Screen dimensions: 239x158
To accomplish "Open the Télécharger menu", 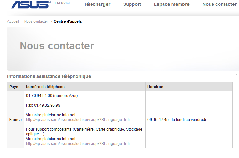I will (97, 4).
